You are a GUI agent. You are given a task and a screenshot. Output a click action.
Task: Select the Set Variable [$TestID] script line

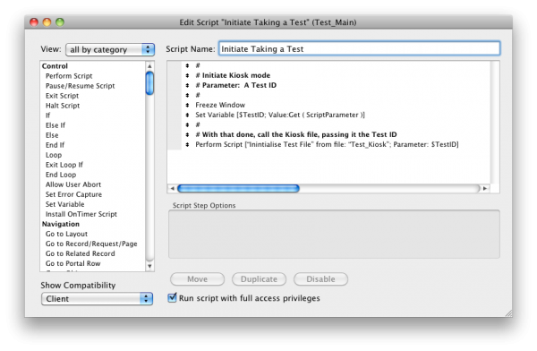pyautogui.click(x=280, y=115)
